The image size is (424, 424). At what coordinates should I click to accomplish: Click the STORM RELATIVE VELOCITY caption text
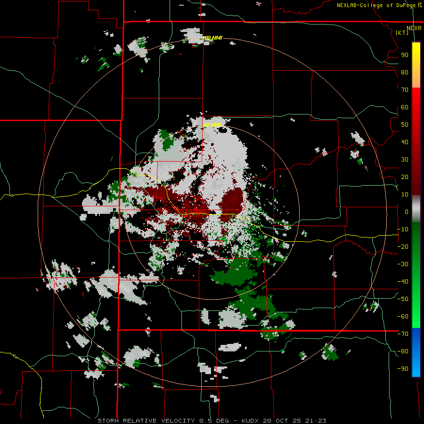(146, 421)
